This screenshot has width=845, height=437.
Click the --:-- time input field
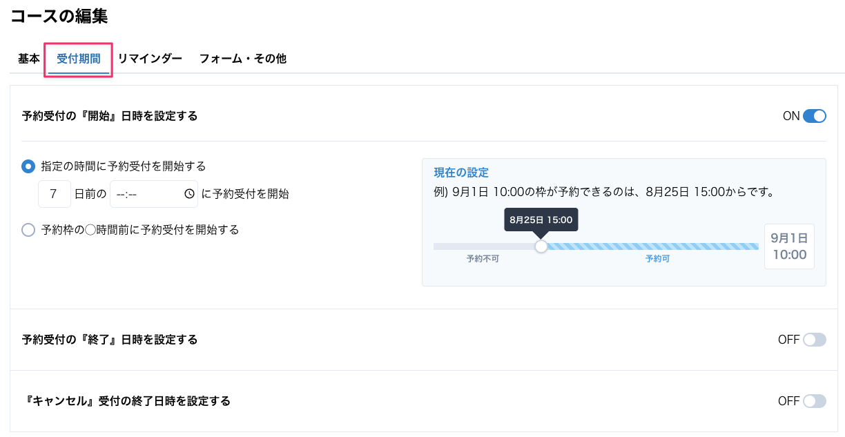tap(154, 194)
